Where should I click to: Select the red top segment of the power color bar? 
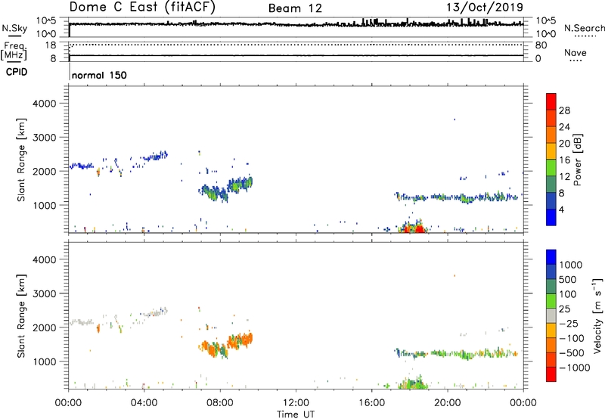tap(551, 102)
